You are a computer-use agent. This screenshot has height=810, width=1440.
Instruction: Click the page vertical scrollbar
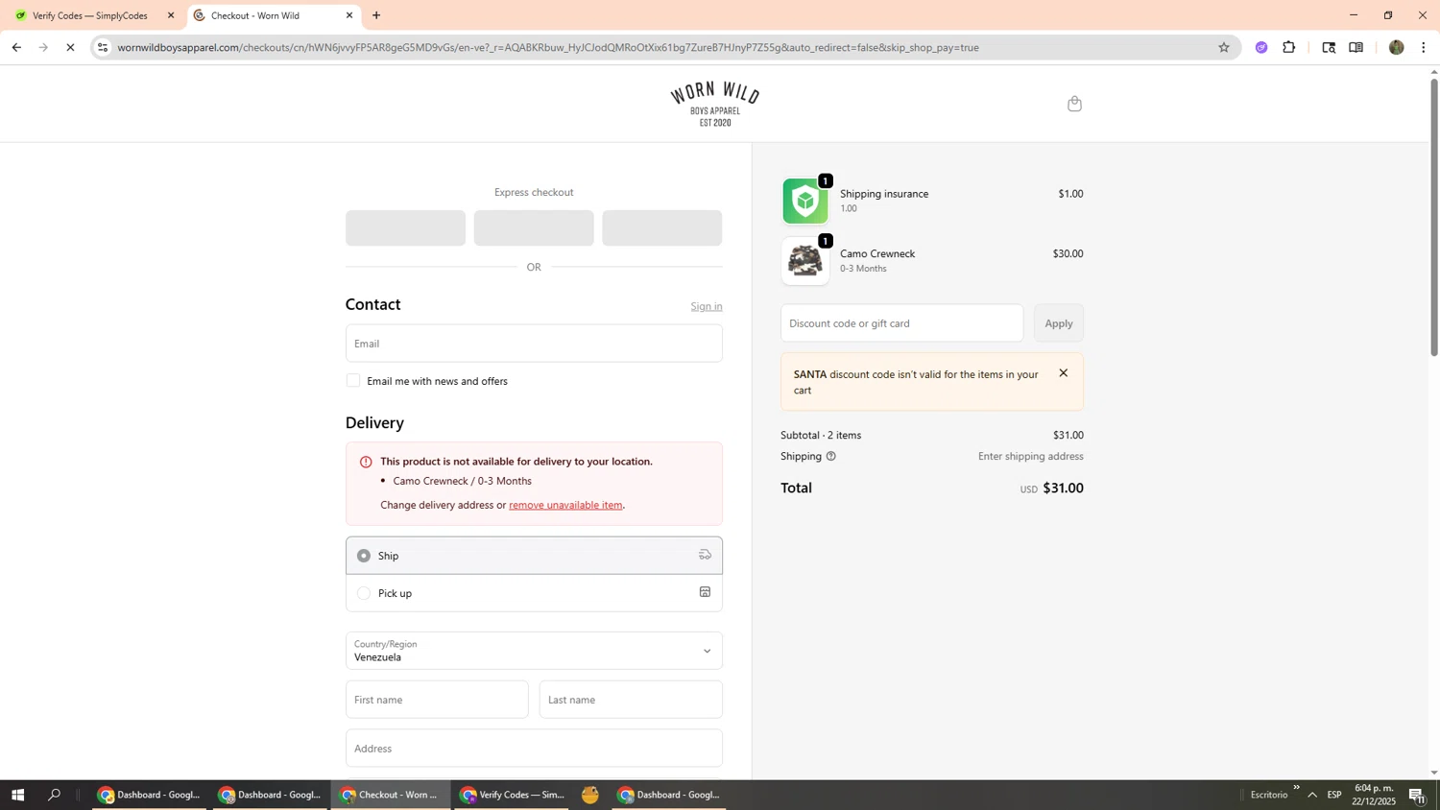click(1434, 218)
